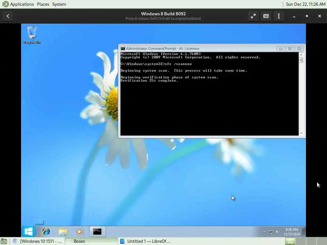This screenshot has height=245, width=327.
Task: Select the Command Prompt taskbar button
Action: point(97,232)
